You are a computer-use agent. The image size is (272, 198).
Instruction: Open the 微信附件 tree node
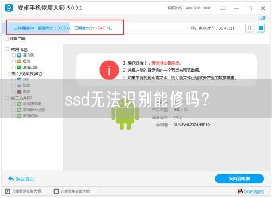30,116
